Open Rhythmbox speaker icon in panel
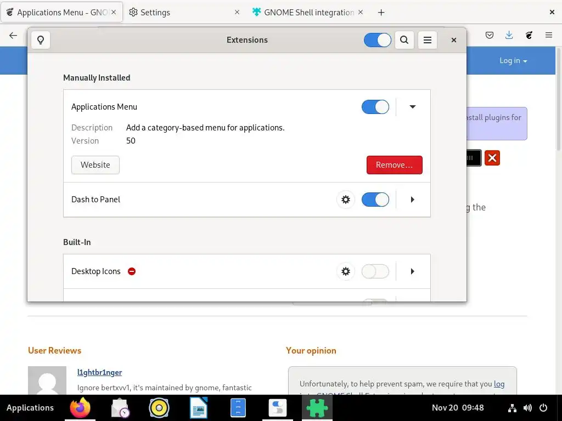Screen dimensions: 562x421 [x=159, y=408]
